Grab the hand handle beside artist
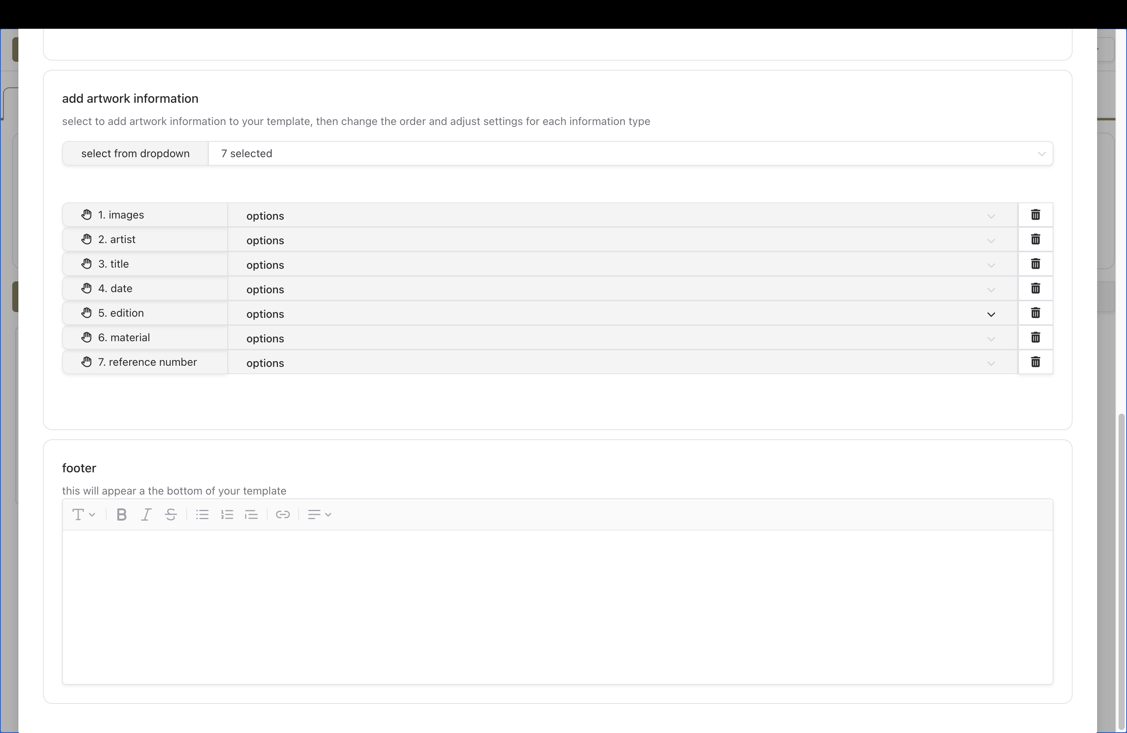This screenshot has width=1127, height=733. coord(86,240)
